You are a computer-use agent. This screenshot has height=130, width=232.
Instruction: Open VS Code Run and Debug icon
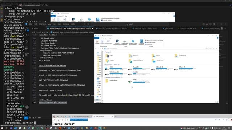click(x=27, y=48)
